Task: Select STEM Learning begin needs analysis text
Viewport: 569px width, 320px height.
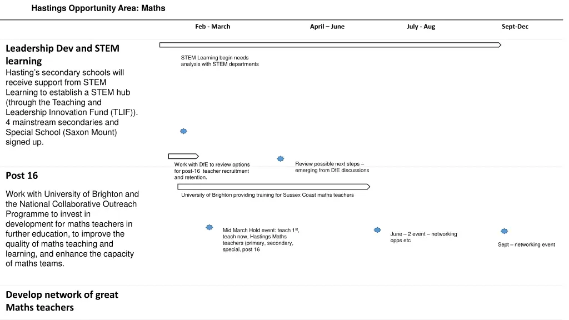Action: point(219,61)
